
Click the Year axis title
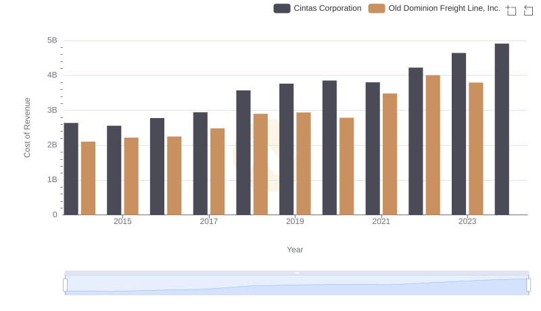(295, 250)
